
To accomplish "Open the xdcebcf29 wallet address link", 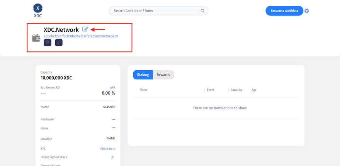I will click(81, 36).
